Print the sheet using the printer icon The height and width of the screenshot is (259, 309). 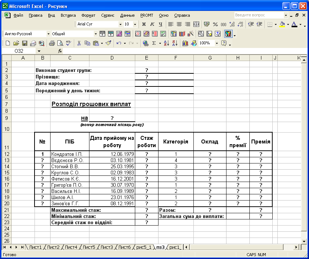52,43
